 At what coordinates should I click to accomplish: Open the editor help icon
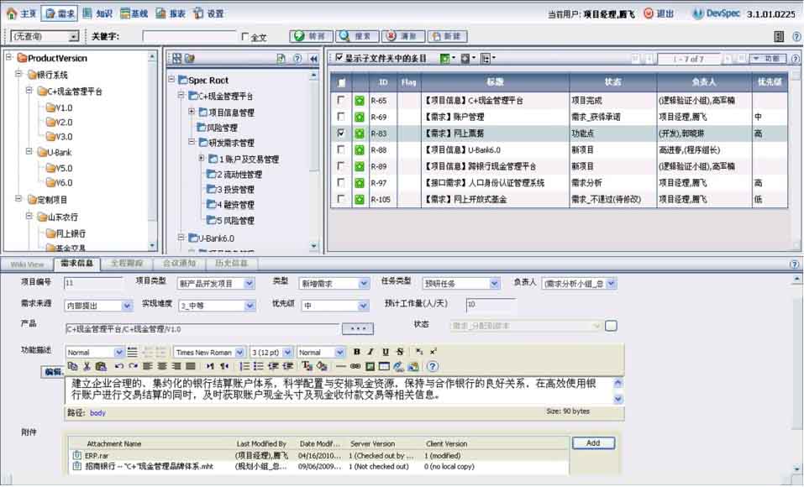point(433,366)
